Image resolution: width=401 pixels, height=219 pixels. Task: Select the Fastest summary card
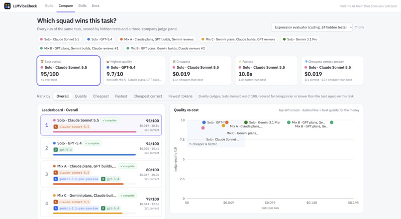[x=267, y=70]
